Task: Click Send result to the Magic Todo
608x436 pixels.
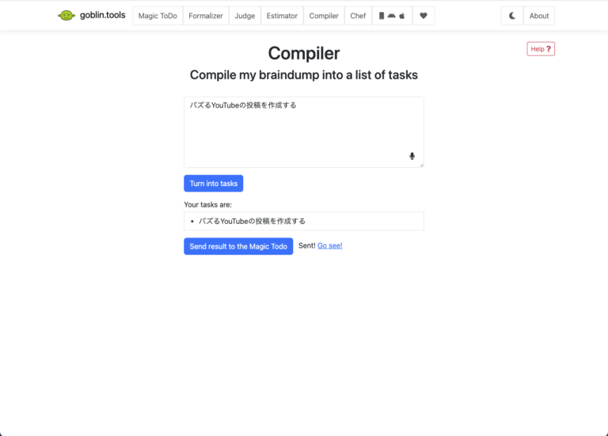Action: coord(238,246)
